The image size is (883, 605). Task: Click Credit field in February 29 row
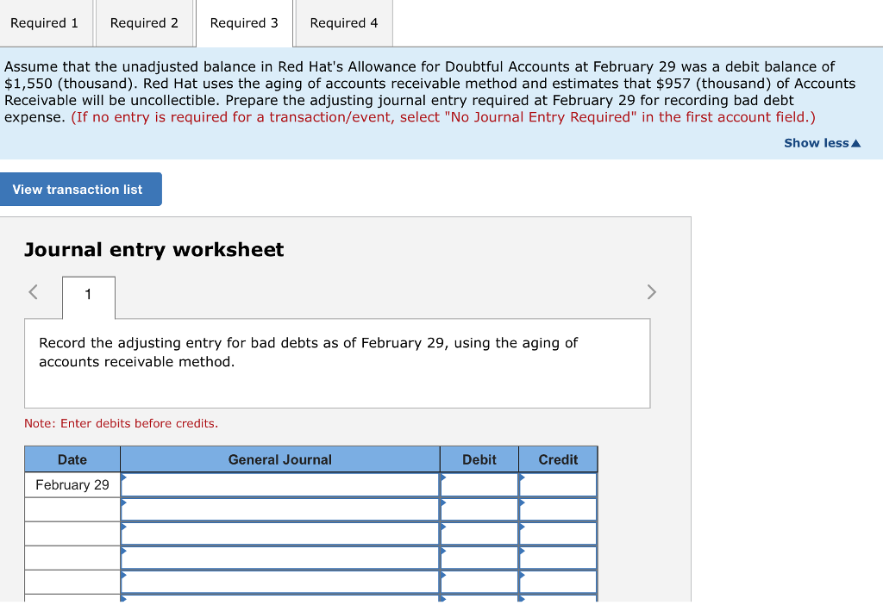pyautogui.click(x=558, y=485)
